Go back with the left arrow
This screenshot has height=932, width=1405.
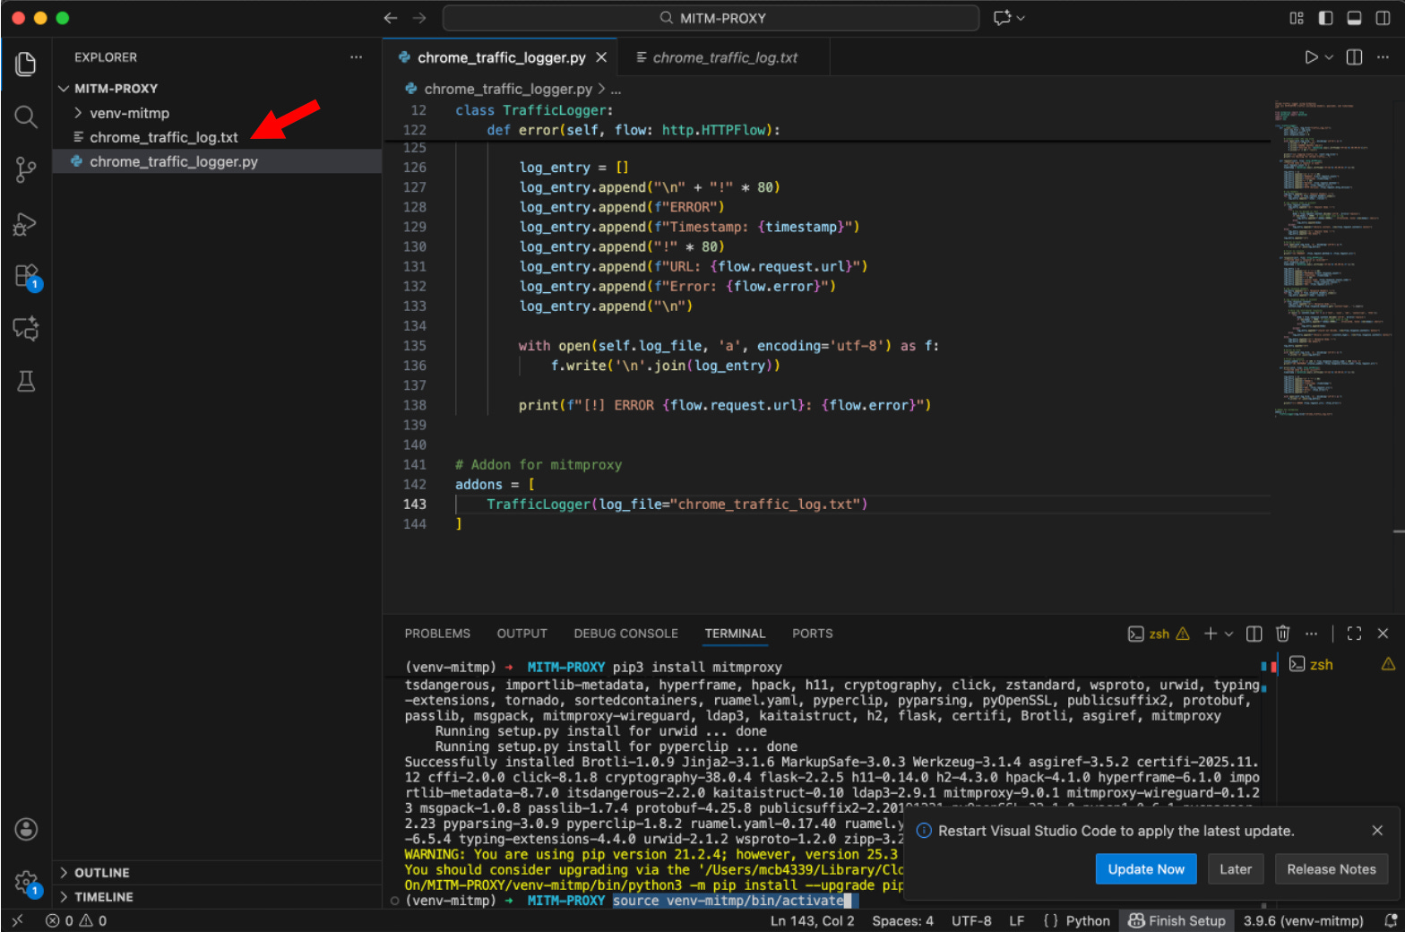(x=390, y=18)
